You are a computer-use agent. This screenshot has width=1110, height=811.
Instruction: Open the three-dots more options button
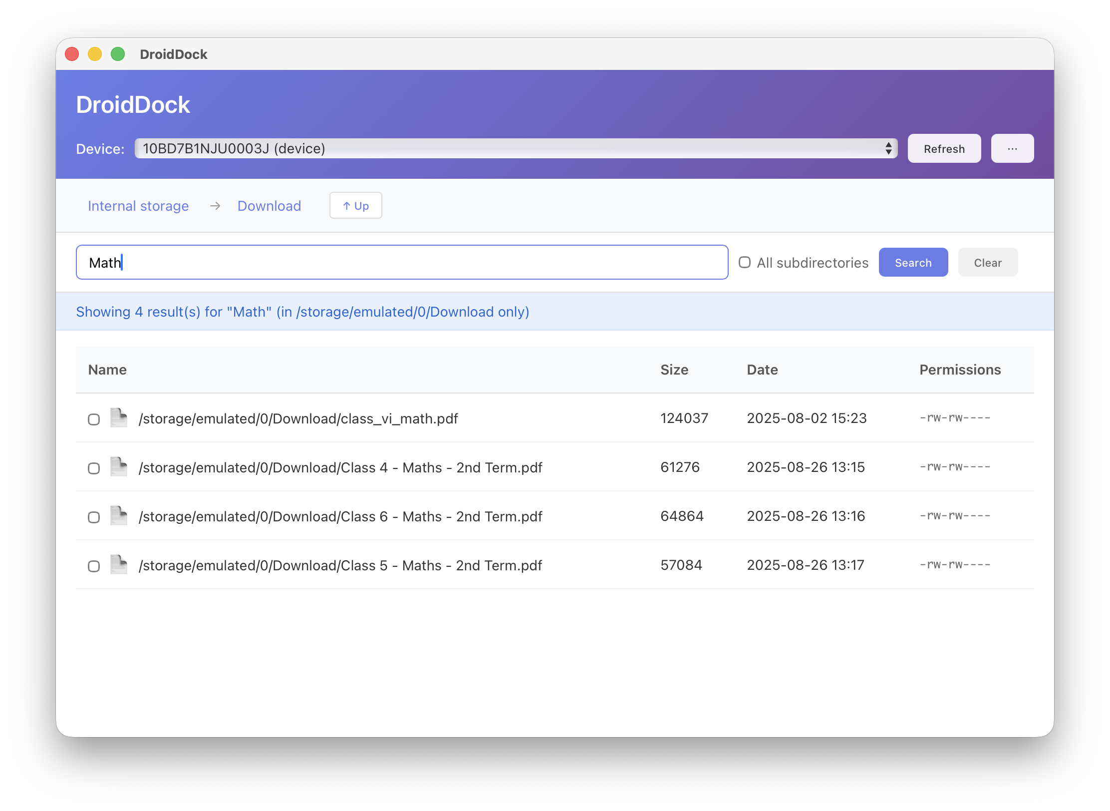pos(1012,148)
